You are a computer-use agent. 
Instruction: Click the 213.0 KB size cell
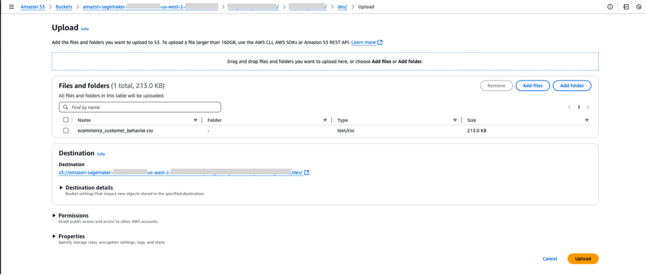477,131
